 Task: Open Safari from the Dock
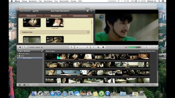(x=65, y=94)
